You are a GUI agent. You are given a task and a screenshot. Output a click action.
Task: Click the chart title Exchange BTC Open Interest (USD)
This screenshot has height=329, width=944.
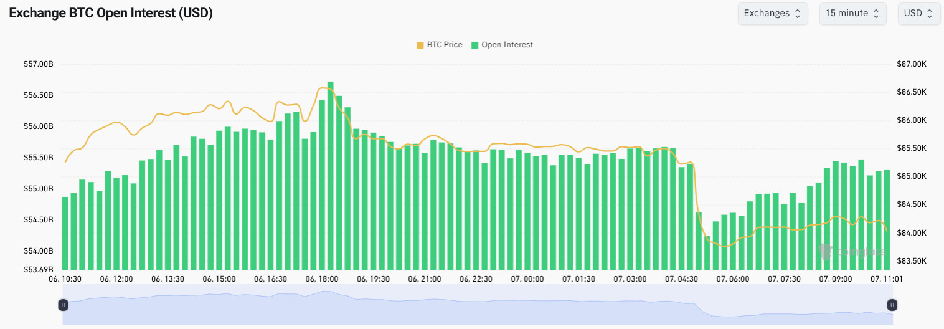[111, 13]
